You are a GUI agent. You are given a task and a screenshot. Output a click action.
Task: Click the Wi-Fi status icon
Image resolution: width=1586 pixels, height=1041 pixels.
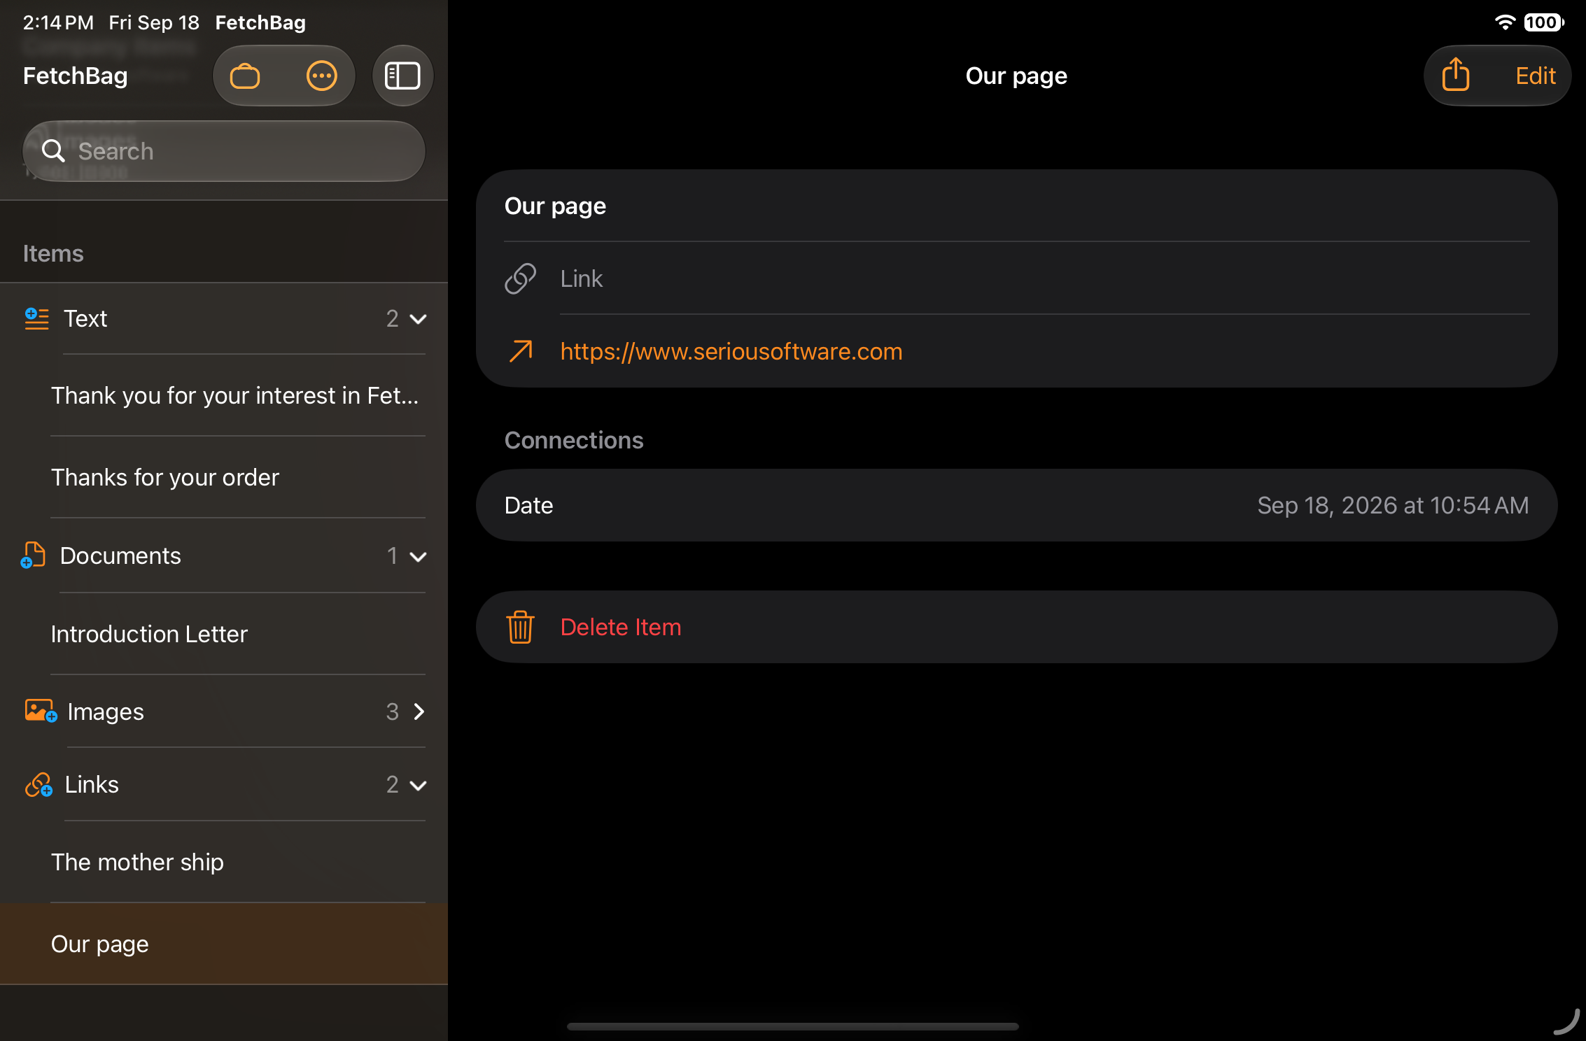click(x=1505, y=22)
